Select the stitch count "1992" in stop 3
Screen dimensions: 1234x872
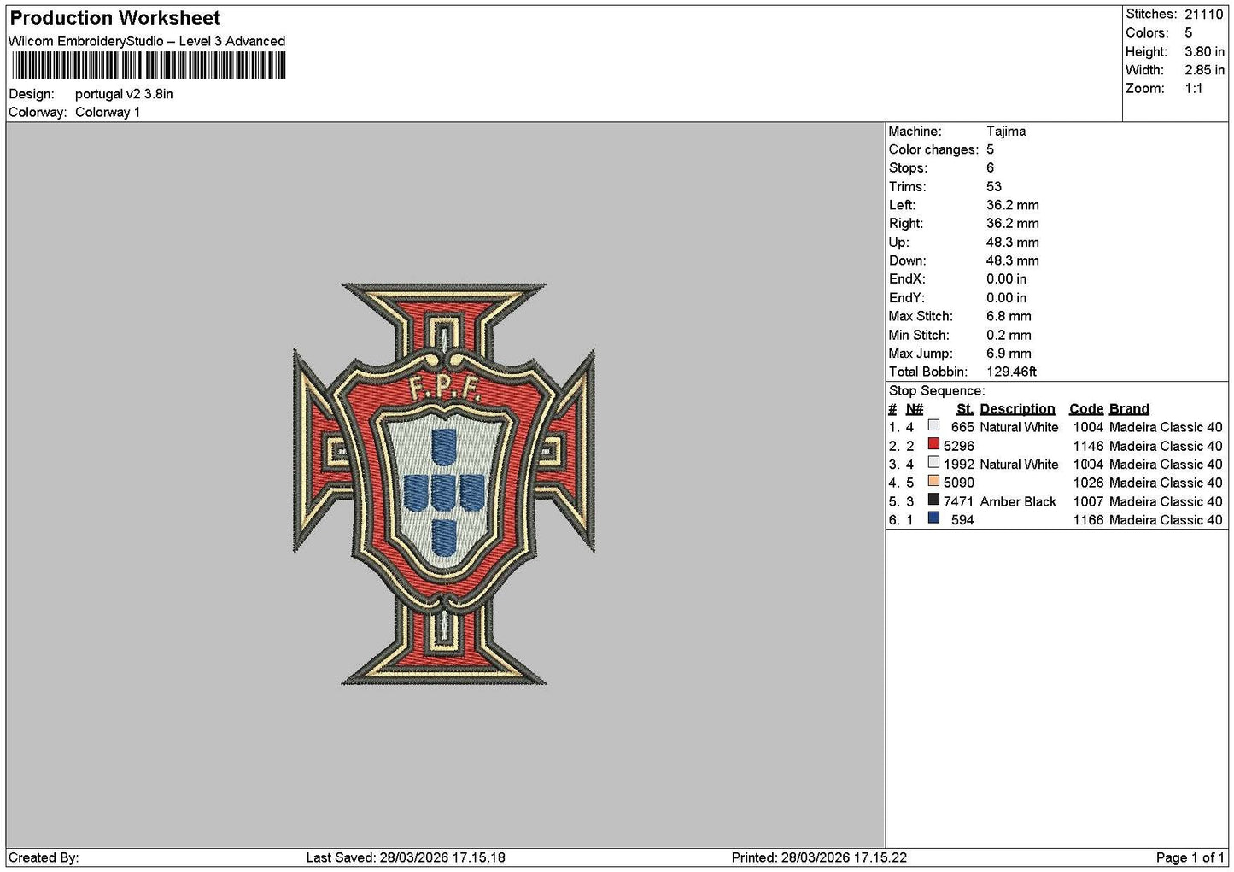tap(959, 465)
